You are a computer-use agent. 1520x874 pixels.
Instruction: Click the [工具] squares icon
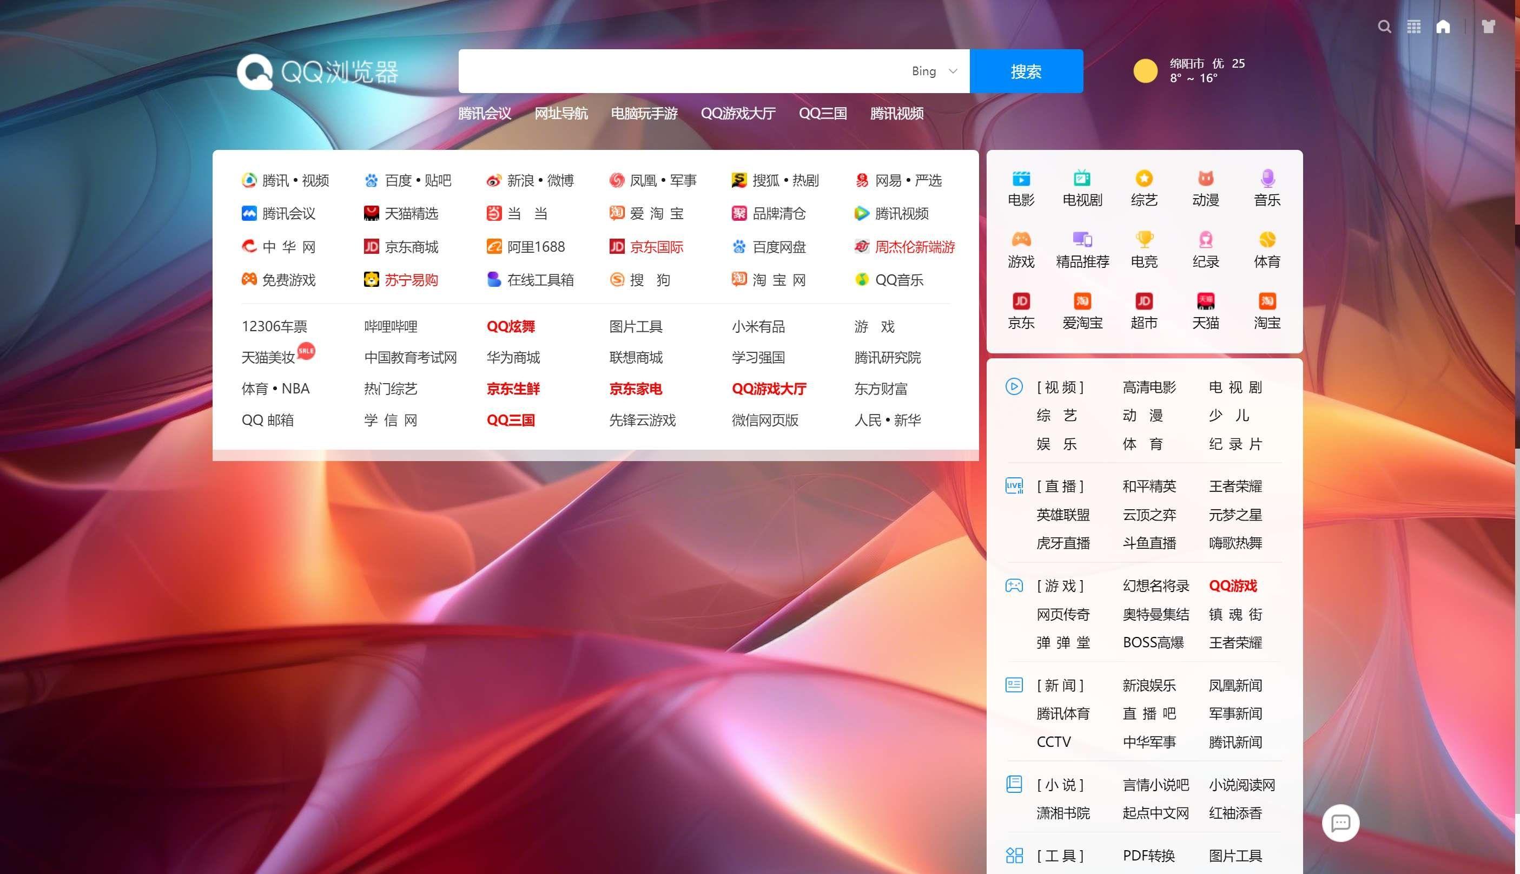(x=1014, y=856)
